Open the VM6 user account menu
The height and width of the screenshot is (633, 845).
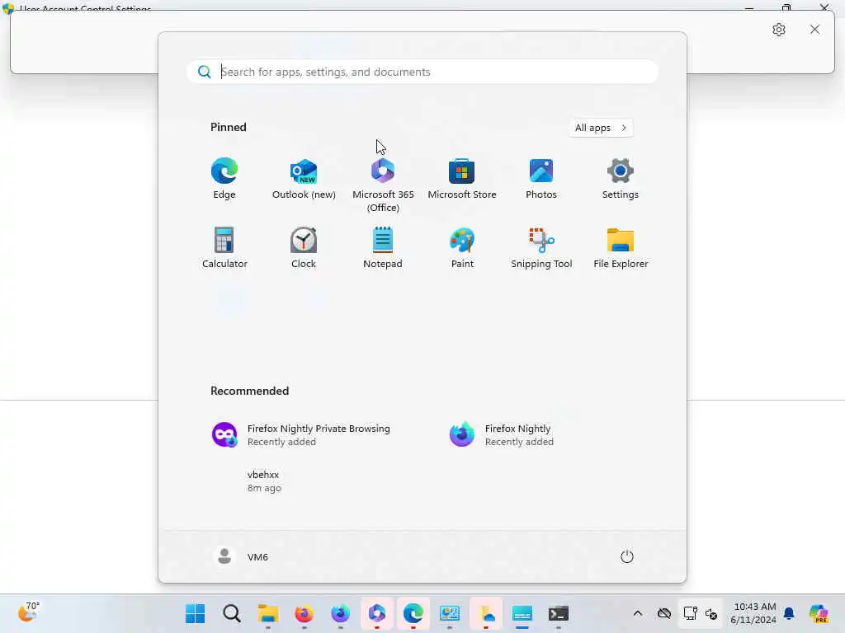[x=240, y=556]
